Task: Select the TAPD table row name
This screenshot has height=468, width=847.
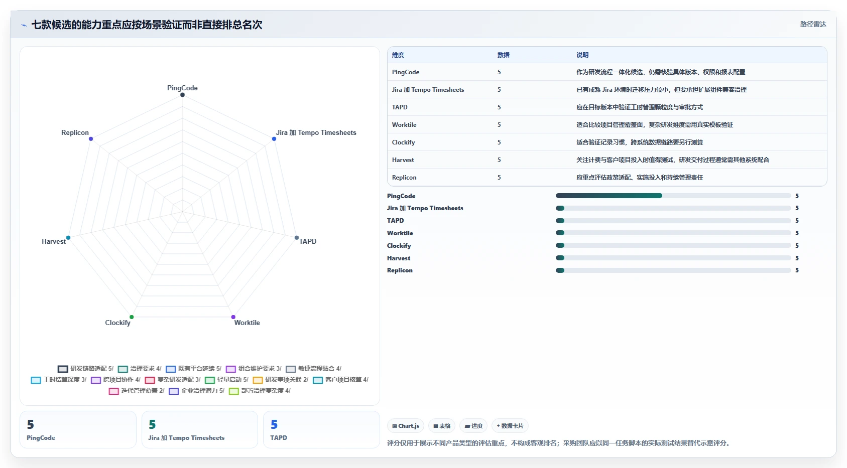Action: (x=400, y=107)
